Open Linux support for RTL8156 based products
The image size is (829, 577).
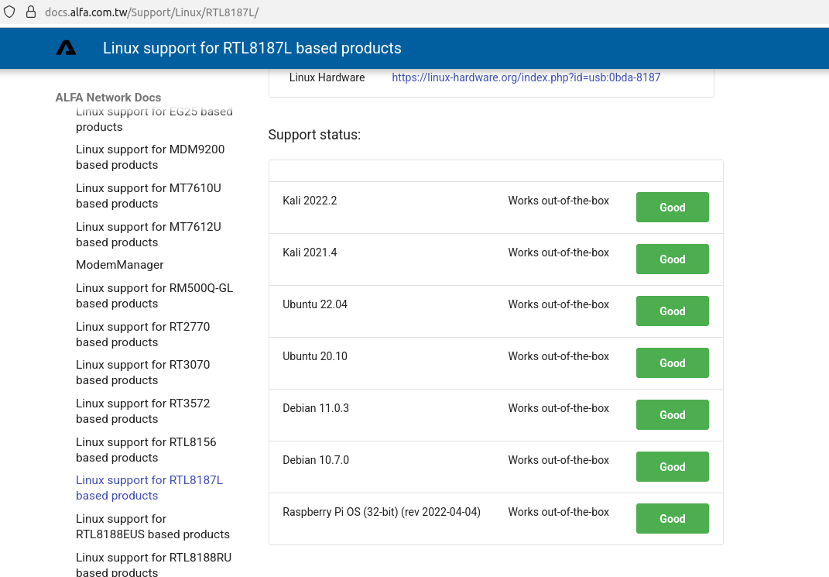coord(146,449)
